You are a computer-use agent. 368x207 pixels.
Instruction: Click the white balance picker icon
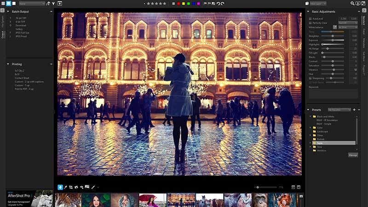335,27
